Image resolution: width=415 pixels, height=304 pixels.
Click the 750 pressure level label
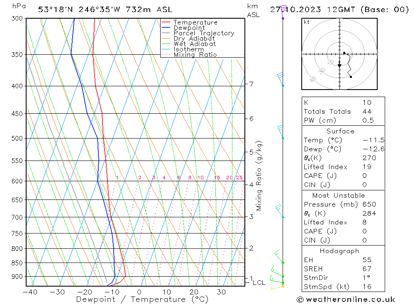tap(17, 233)
